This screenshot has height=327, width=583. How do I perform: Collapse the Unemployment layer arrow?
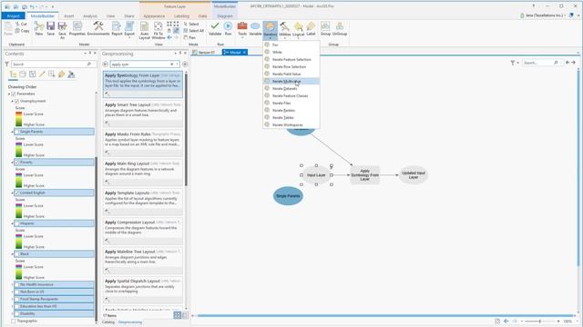click(x=12, y=101)
